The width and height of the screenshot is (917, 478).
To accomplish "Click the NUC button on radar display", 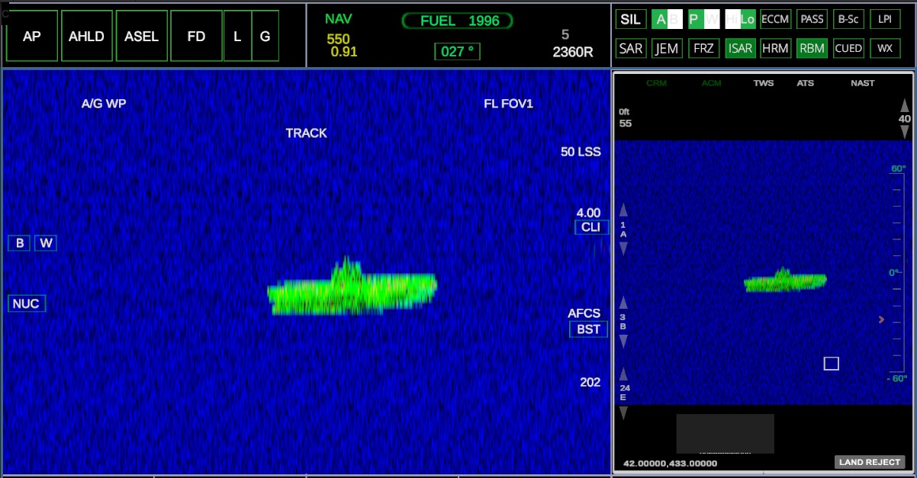I will pyautogui.click(x=25, y=303).
